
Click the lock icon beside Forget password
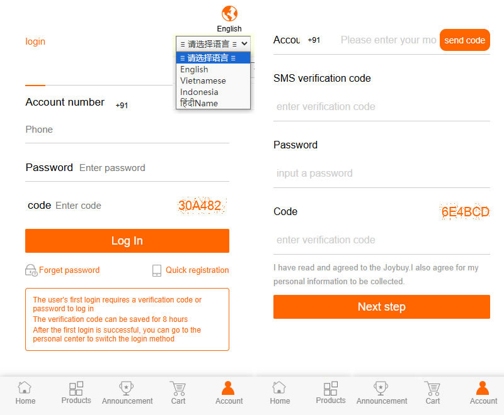point(31,270)
